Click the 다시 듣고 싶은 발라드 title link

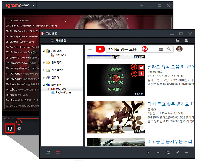pyautogui.click(x=171, y=104)
